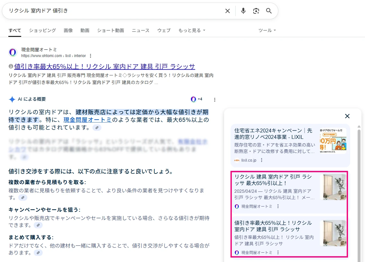Image resolution: width=365 pixels, height=262 pixels.
Task: Click heading まとめて購入する:
Action: tap(31, 237)
